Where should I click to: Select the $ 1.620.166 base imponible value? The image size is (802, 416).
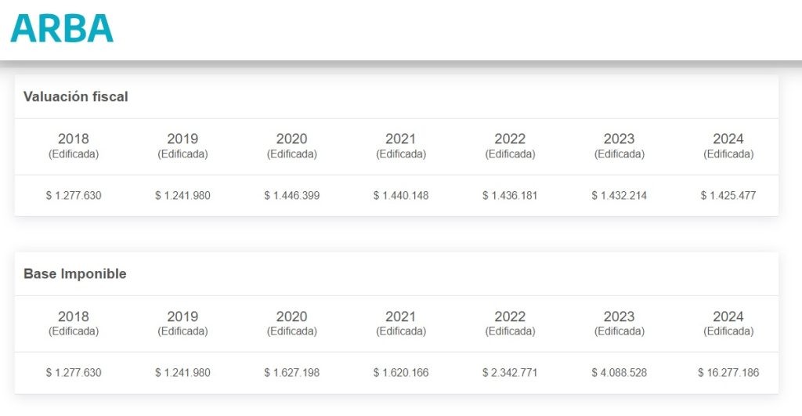(x=401, y=372)
